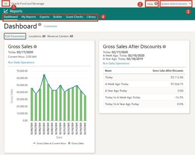The image size is (195, 155).
Task: Open the Dashboard title help icon
Action: tap(40, 24)
